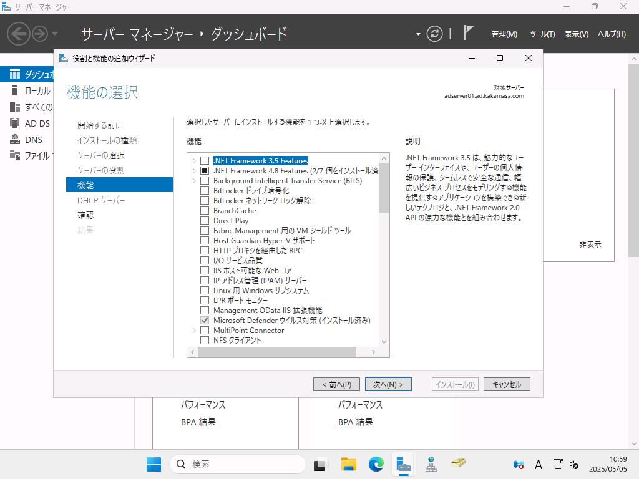Viewport: 639px width, 479px height.
Task: Click the < 前へ(P) button
Action: click(x=336, y=384)
